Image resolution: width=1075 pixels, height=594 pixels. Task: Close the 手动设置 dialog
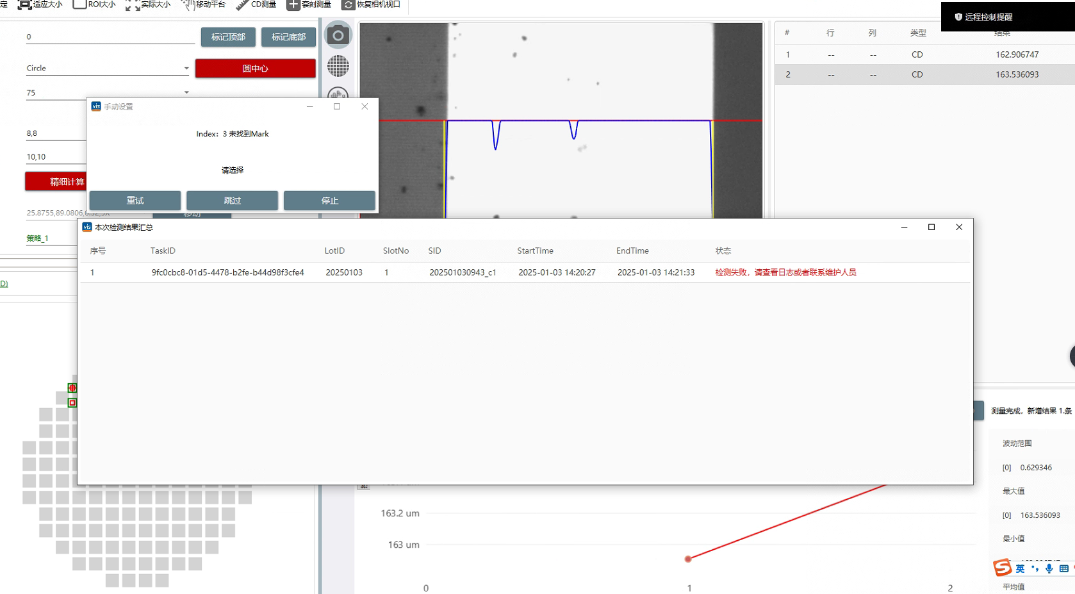(365, 106)
